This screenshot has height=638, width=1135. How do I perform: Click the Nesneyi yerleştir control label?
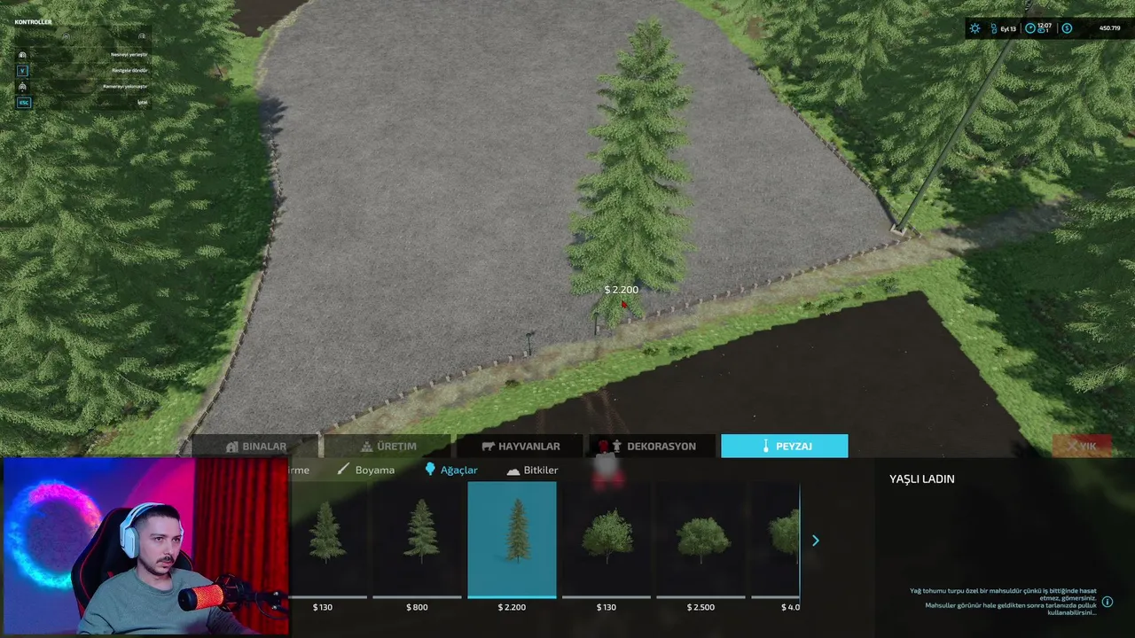129,54
